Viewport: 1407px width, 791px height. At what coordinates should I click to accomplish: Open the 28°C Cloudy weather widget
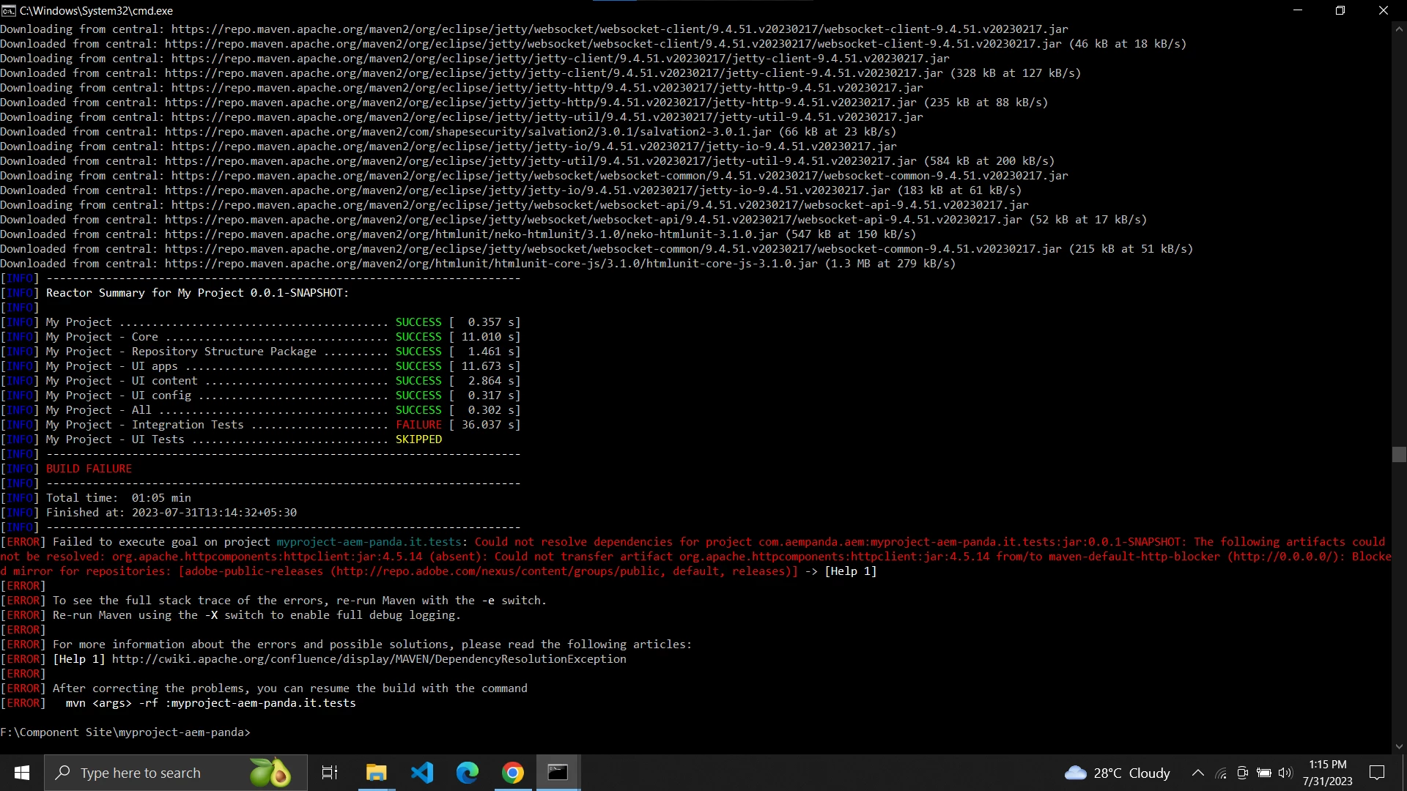pyautogui.click(x=1118, y=773)
